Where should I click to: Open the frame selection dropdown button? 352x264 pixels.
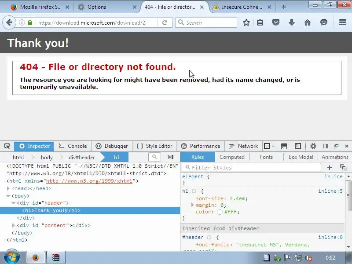point(269,146)
